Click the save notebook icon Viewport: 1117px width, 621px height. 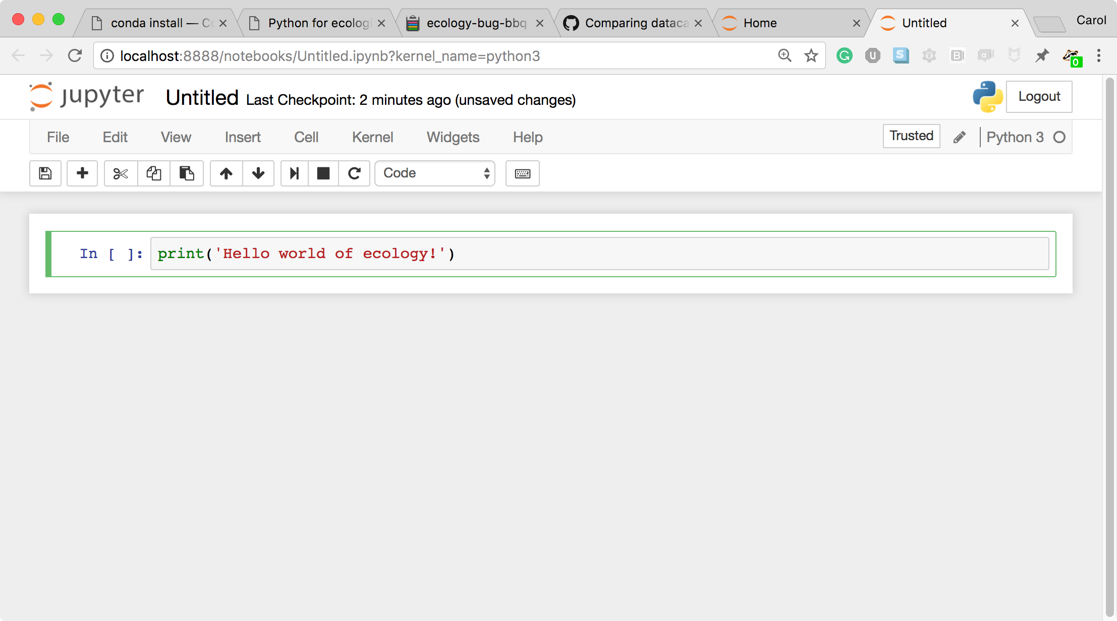tap(45, 173)
